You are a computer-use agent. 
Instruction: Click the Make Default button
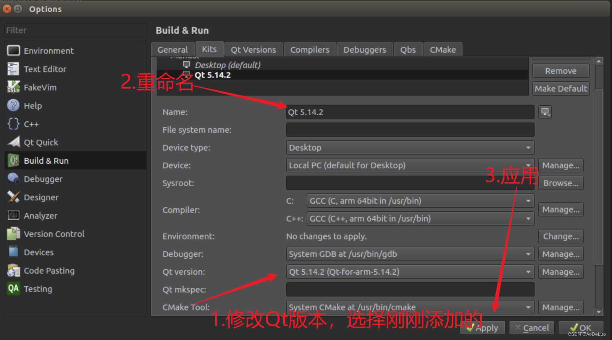[561, 89]
